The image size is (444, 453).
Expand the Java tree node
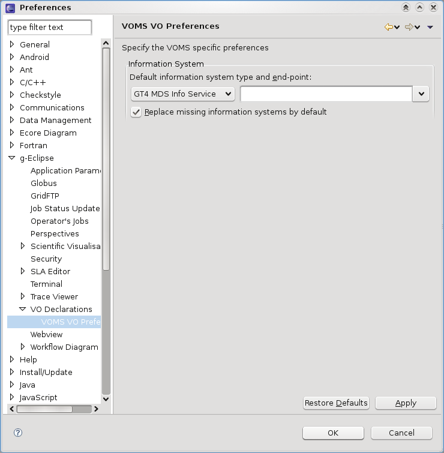point(12,385)
